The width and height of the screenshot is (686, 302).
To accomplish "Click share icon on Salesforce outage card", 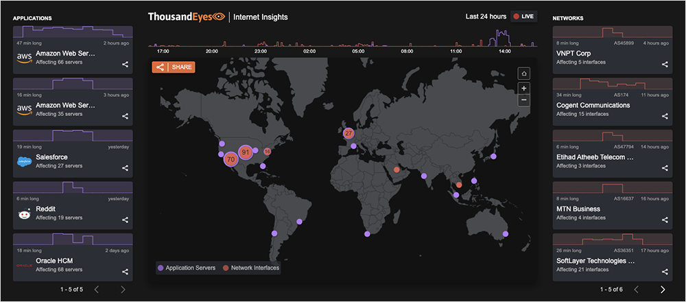I will (125, 167).
